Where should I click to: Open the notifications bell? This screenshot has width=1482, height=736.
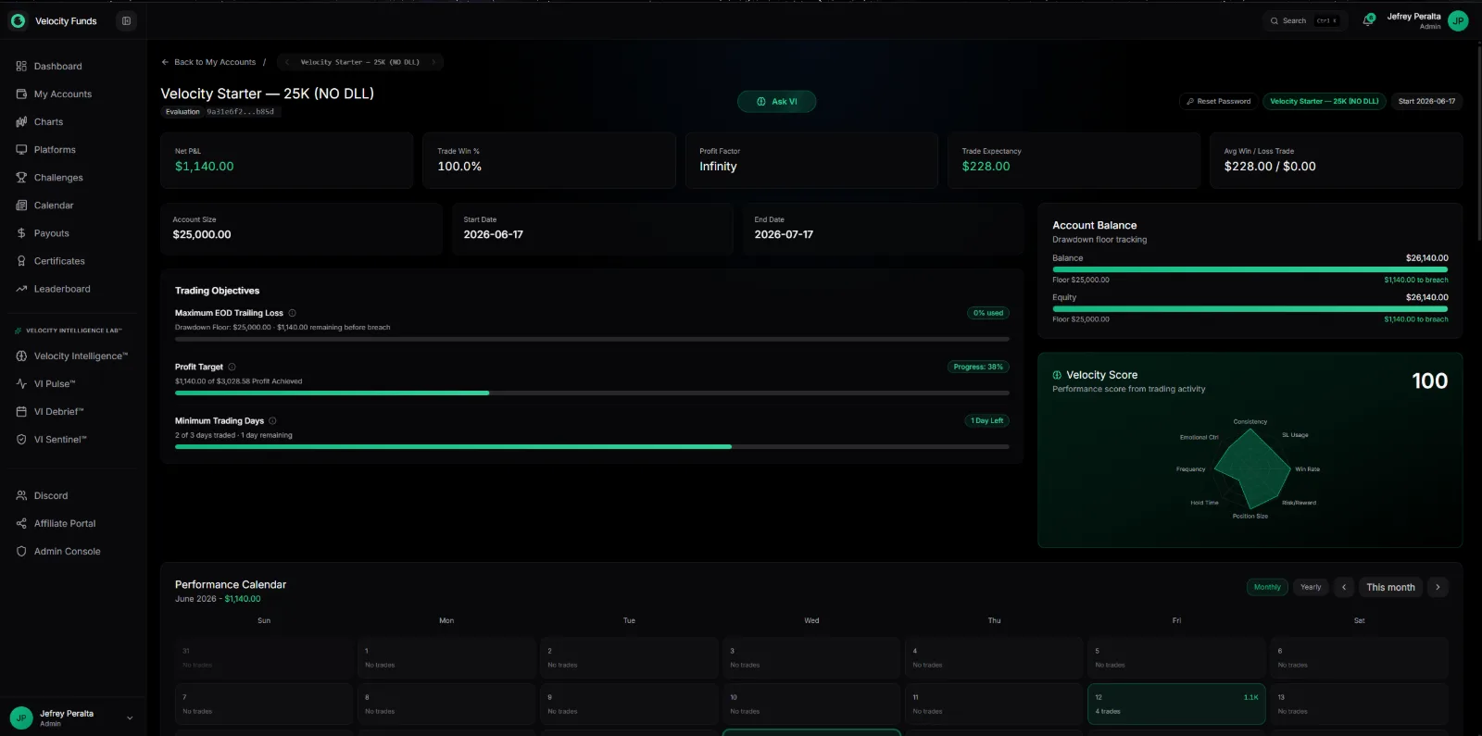coord(1367,20)
